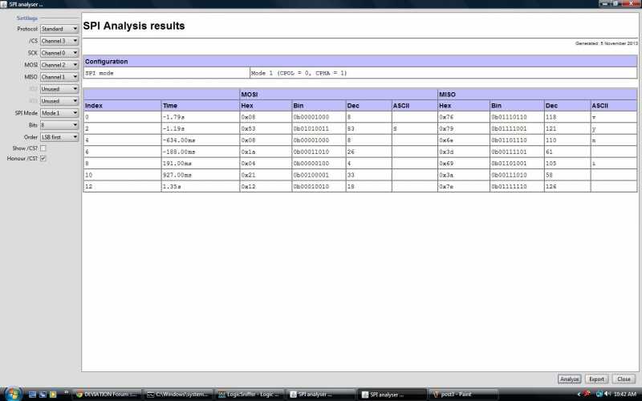
Task: Click the MISO bin cell 0b01110110
Action: pos(517,117)
